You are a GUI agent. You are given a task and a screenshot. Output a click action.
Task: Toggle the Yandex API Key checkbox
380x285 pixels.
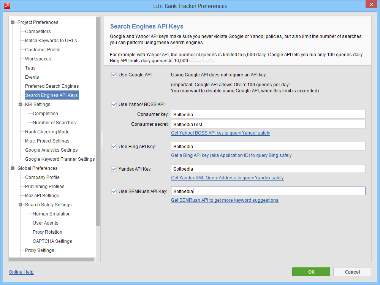(114, 169)
